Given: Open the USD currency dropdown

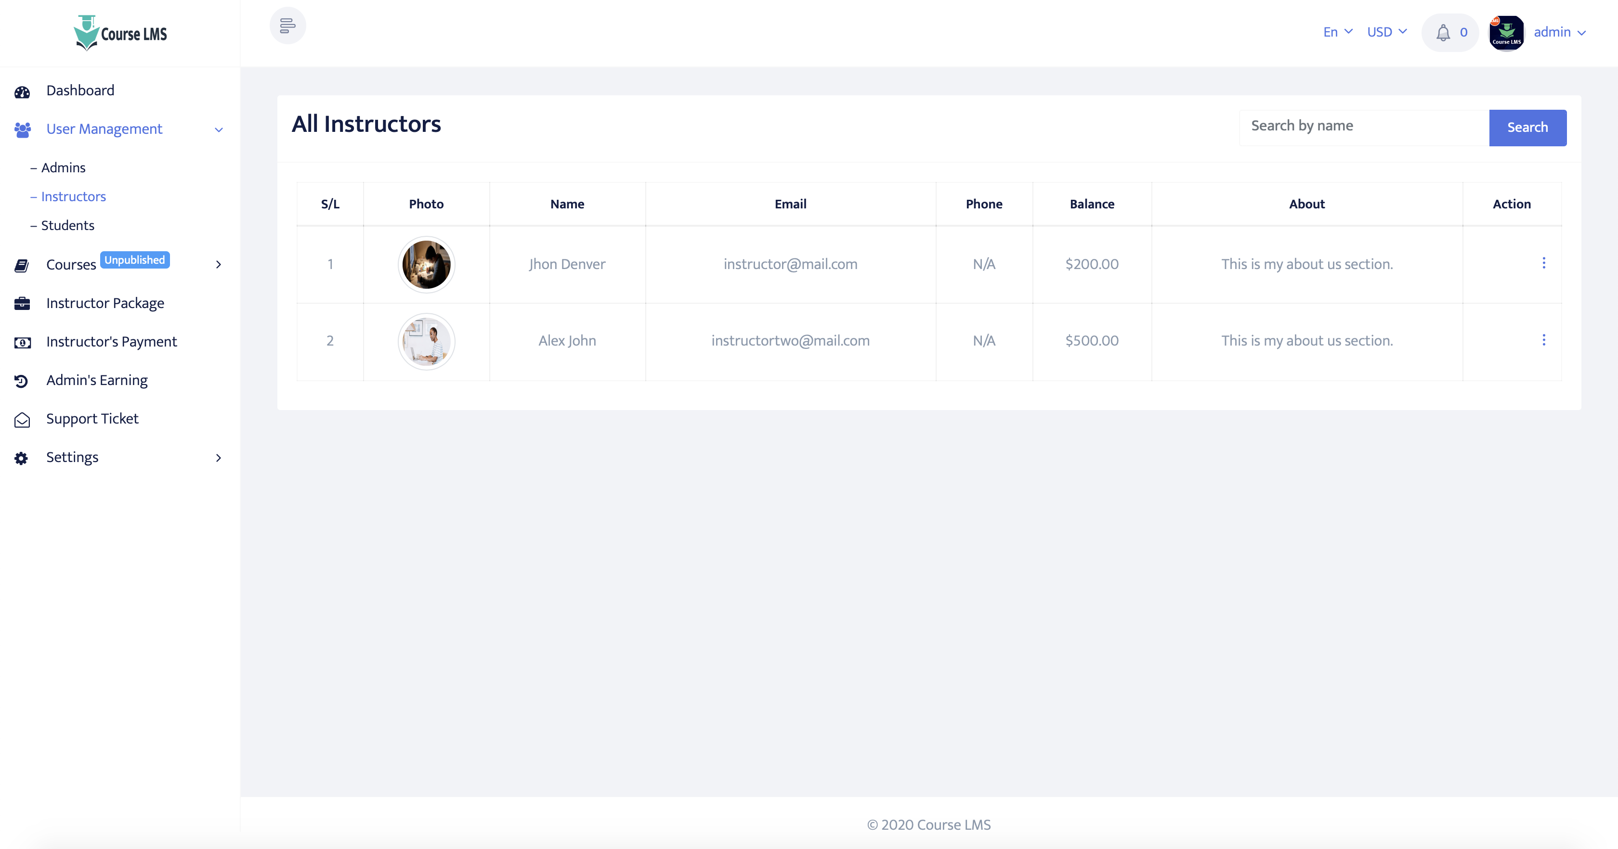Looking at the screenshot, I should 1386,31.
